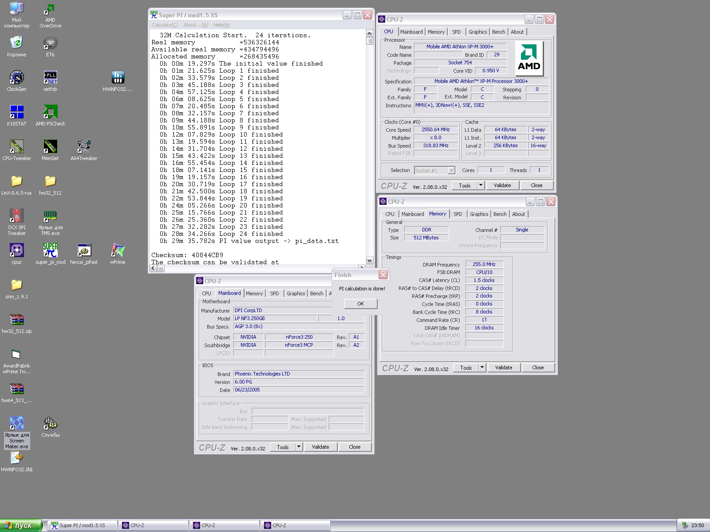The height and width of the screenshot is (532, 710).
Task: Open the Calculate menu in Super PI
Action: (165, 25)
